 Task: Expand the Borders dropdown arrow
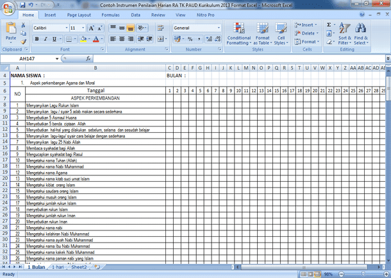pyautogui.click(x=75, y=39)
